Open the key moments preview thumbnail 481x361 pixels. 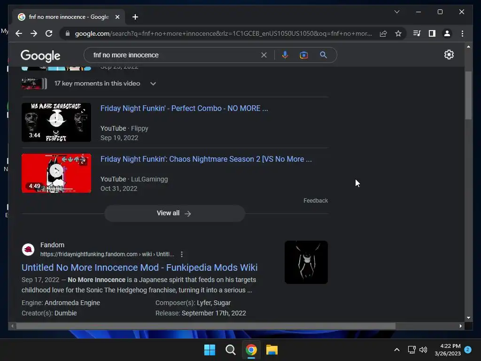34,84
